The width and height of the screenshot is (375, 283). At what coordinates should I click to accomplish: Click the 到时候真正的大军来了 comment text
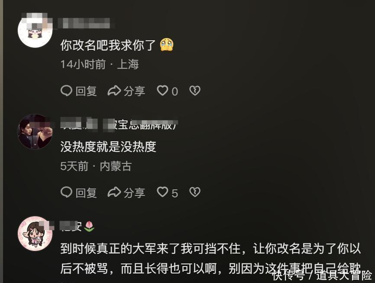[x=210, y=259]
